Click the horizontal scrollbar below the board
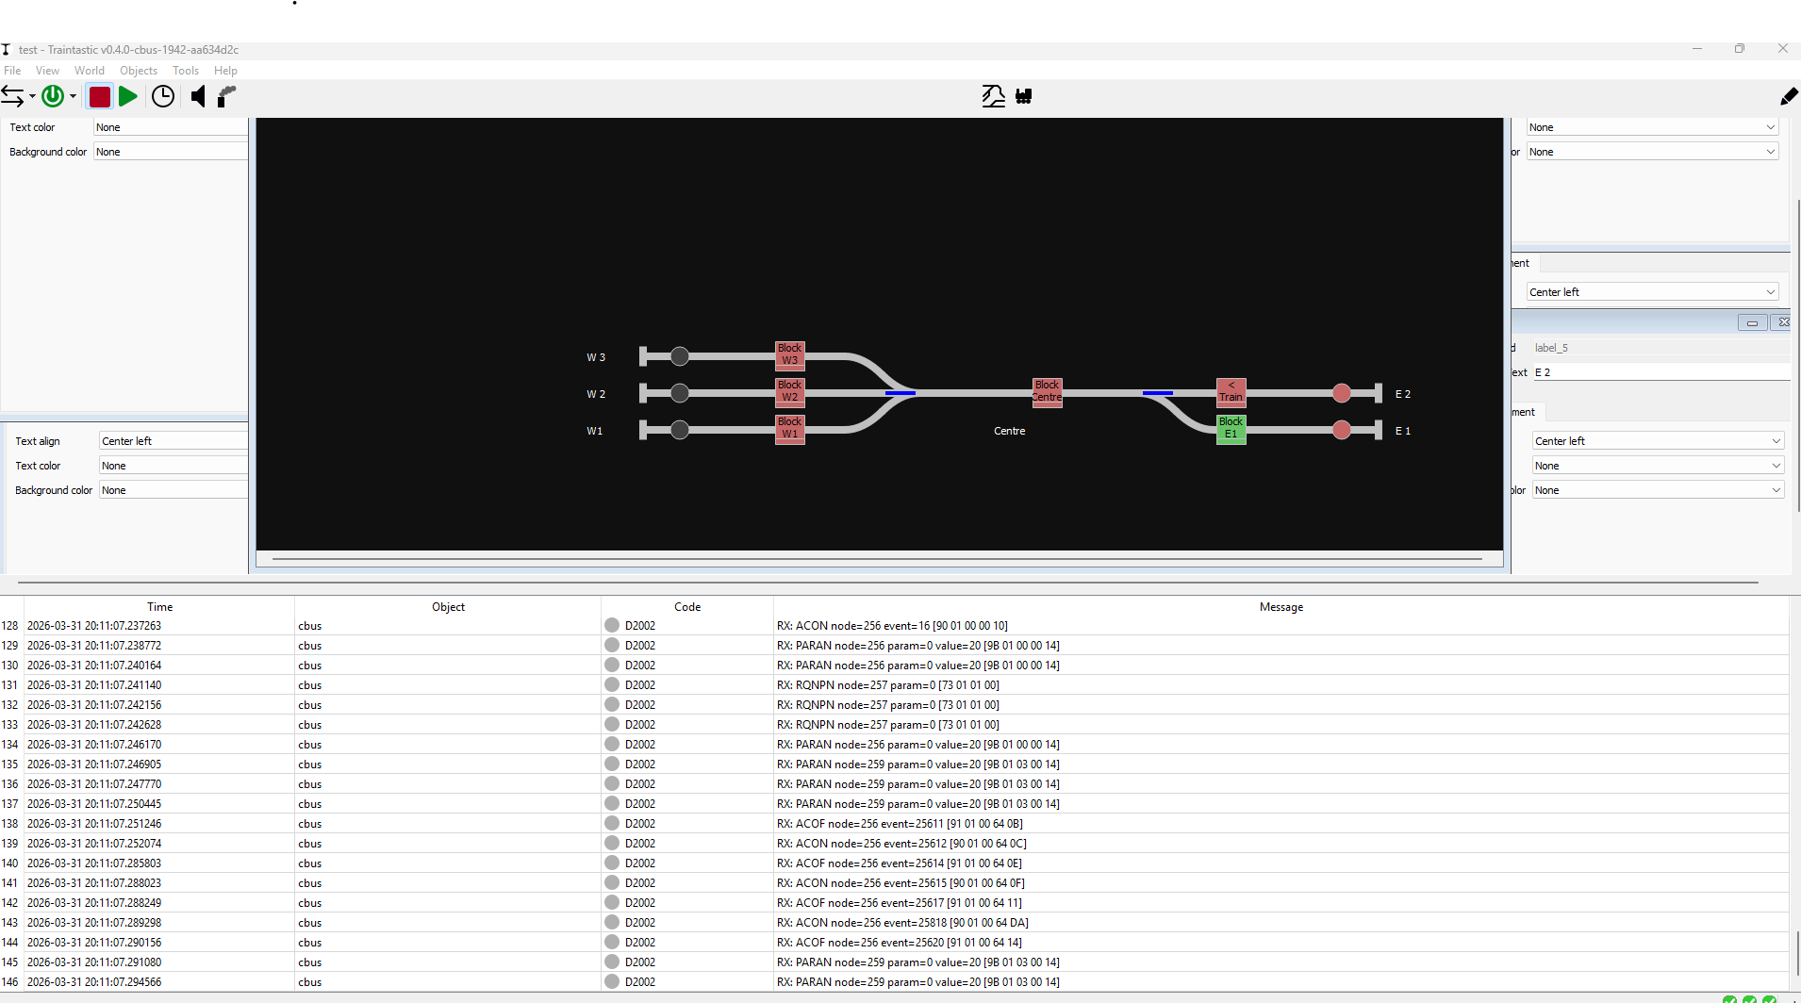This screenshot has height=1003, width=1801. [x=877, y=559]
